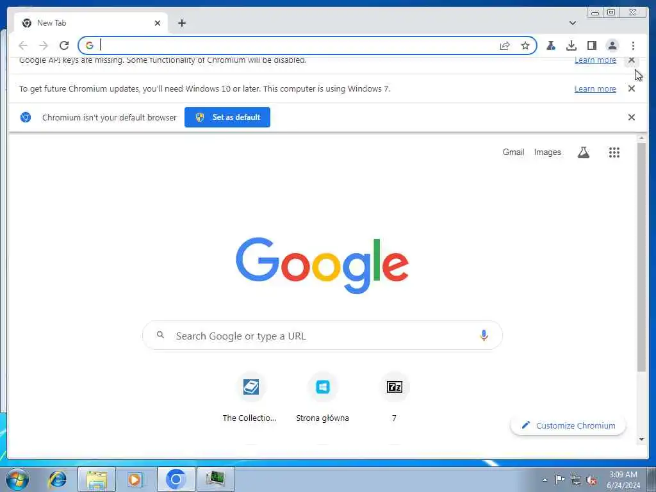Open Search Labs flask icon on page

pos(583,152)
